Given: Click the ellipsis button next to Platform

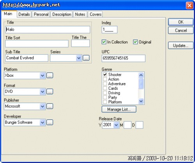Looking at the screenshot, I should point(50,75).
